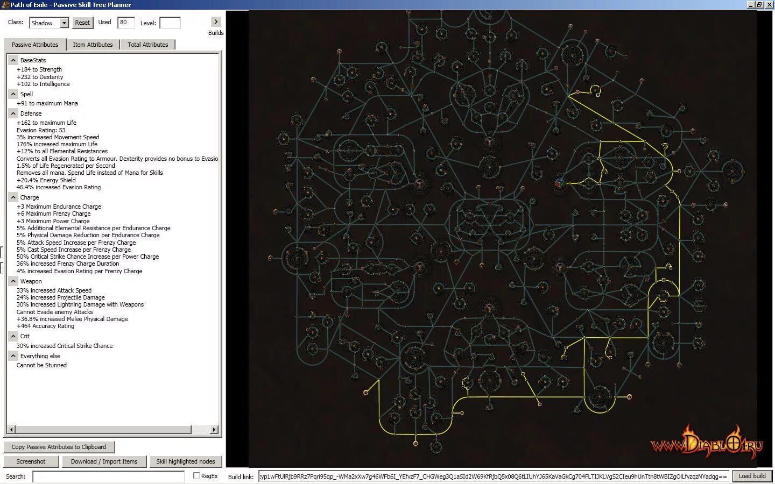This screenshot has height=484, width=775.
Task: Click the Shadow class start node
Action: (560, 183)
